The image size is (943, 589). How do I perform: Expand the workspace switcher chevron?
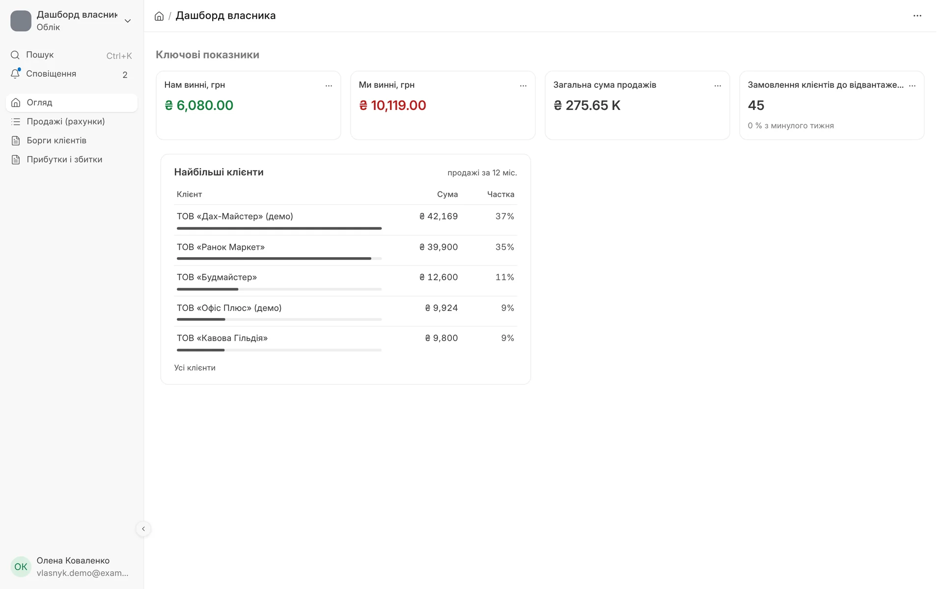tap(128, 21)
